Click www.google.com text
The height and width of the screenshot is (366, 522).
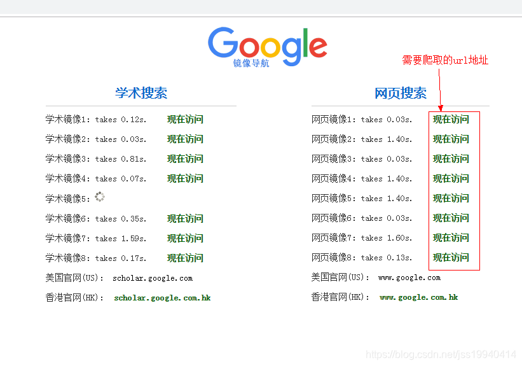click(x=409, y=278)
